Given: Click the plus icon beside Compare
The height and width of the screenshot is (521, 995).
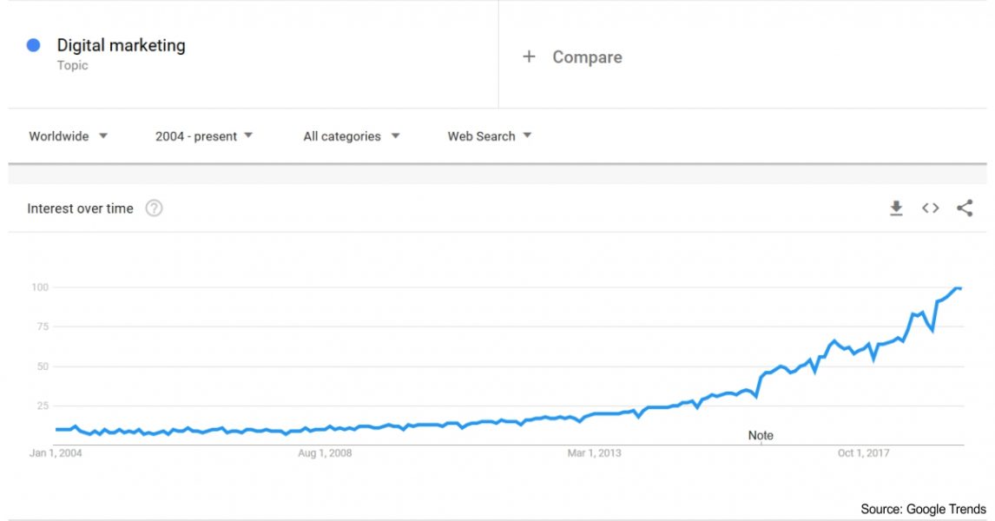Looking at the screenshot, I should pyautogui.click(x=529, y=56).
